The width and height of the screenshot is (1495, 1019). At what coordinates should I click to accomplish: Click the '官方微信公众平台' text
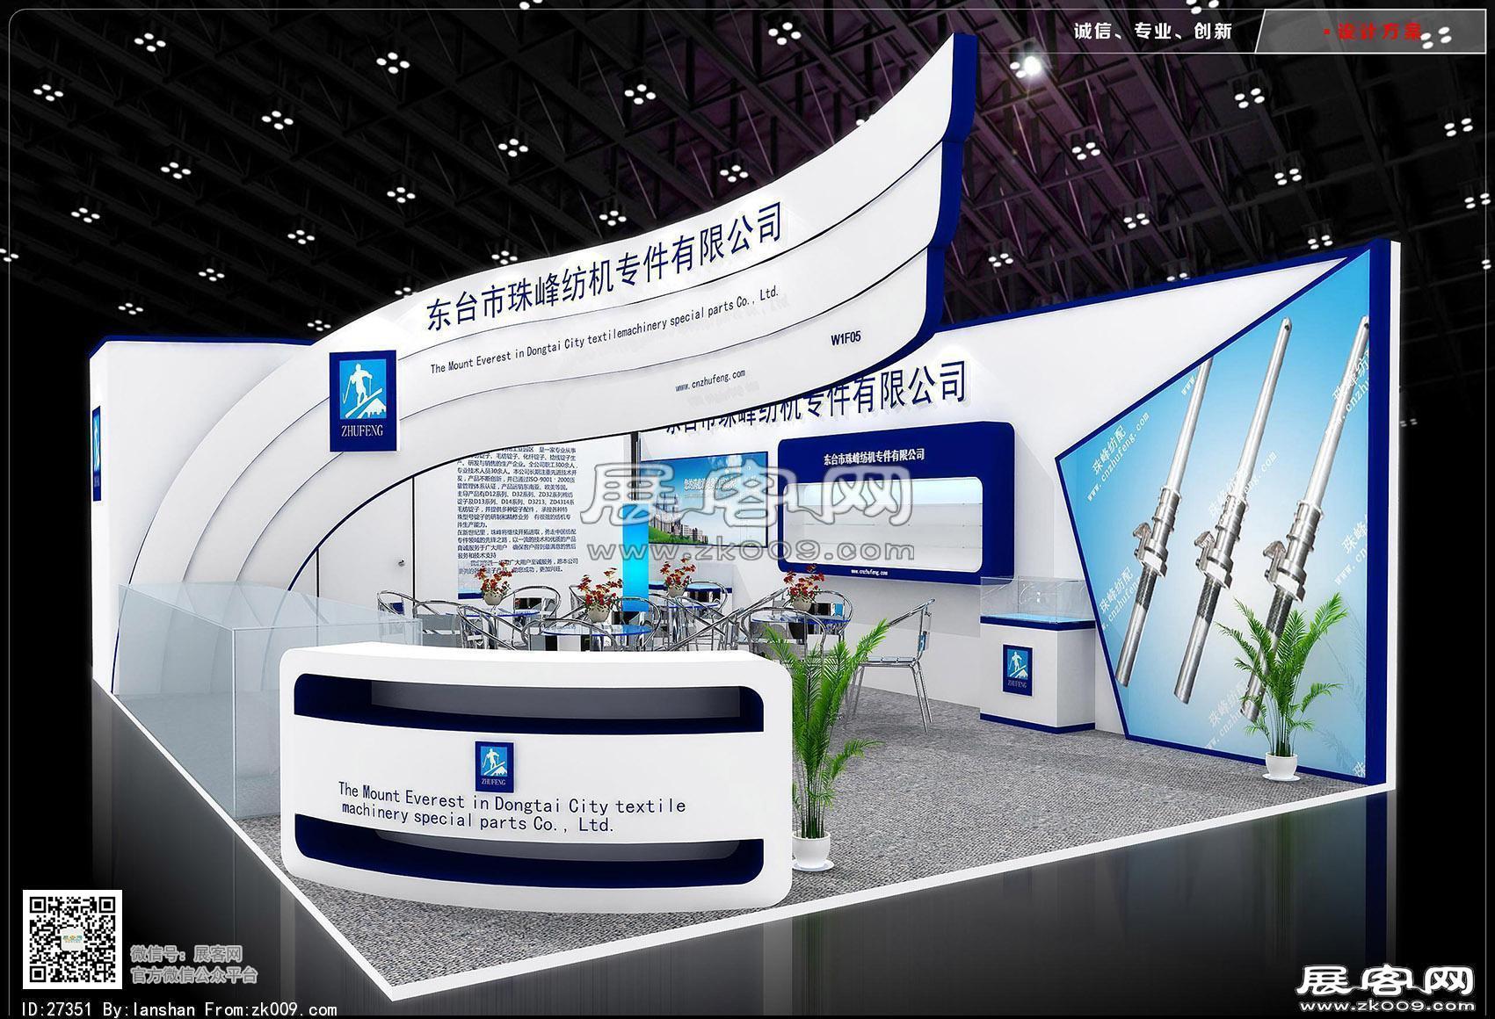[x=194, y=974]
